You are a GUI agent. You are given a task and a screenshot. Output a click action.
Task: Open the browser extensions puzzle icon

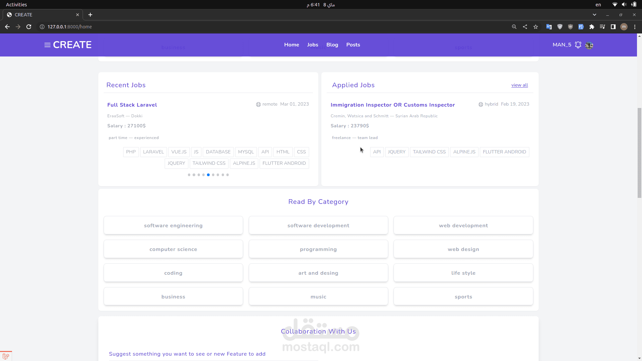click(x=592, y=27)
